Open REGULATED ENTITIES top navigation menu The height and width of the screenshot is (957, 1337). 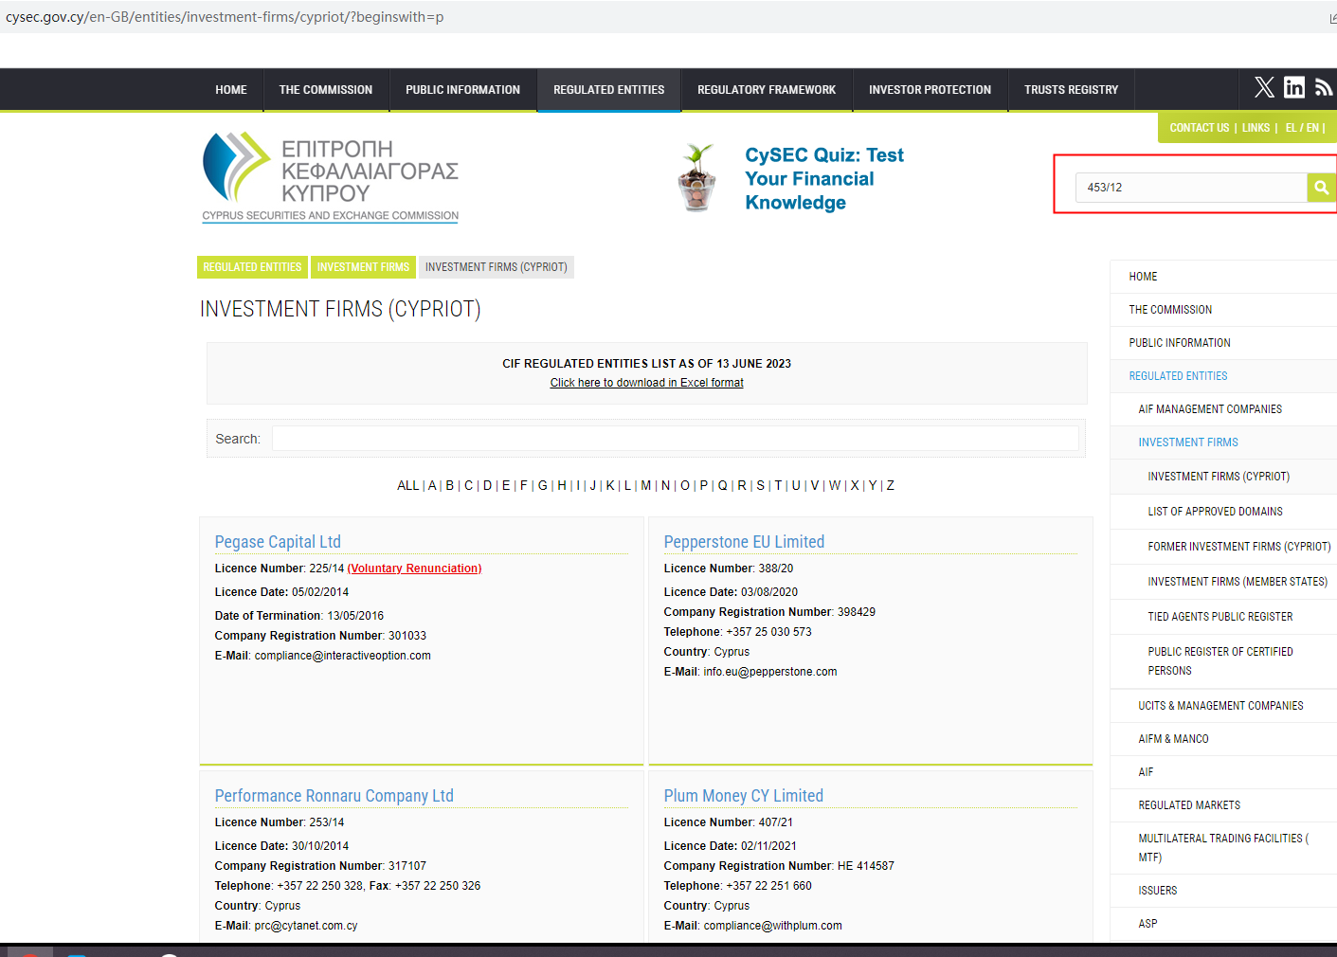tap(609, 90)
